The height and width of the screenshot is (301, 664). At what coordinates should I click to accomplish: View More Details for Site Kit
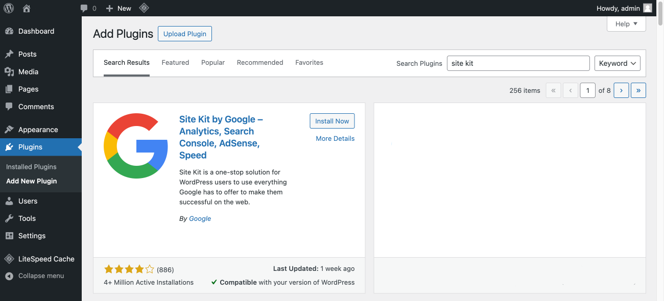[x=335, y=138]
